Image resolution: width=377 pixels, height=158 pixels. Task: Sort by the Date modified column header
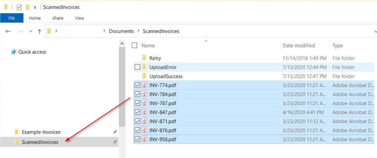(x=299, y=46)
